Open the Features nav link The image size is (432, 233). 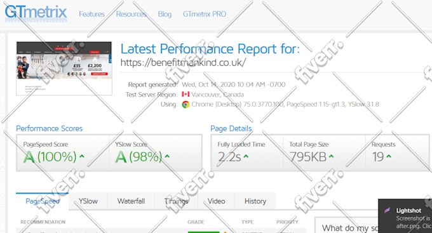pos(91,14)
